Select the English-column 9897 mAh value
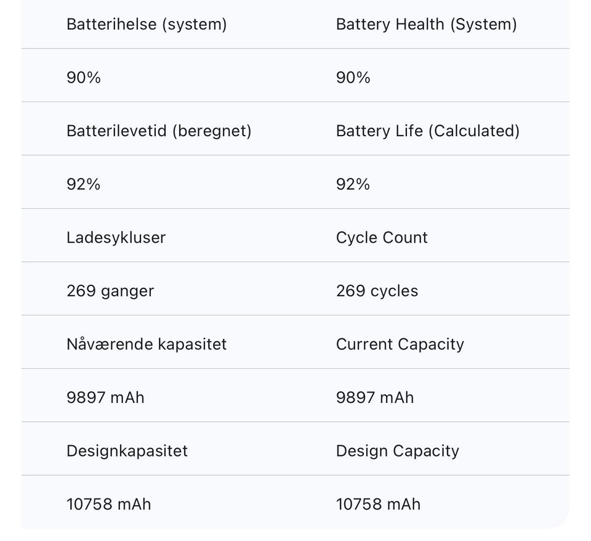The height and width of the screenshot is (541, 591). (x=375, y=397)
